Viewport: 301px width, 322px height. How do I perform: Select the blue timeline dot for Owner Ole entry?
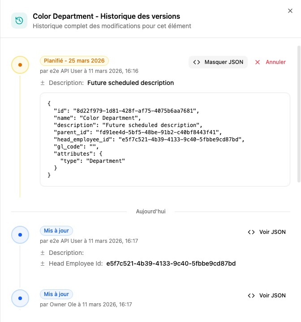(20, 298)
